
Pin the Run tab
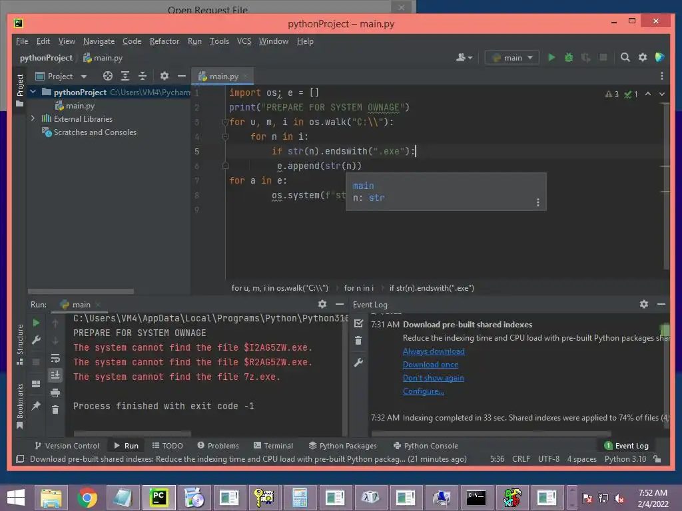point(36,405)
